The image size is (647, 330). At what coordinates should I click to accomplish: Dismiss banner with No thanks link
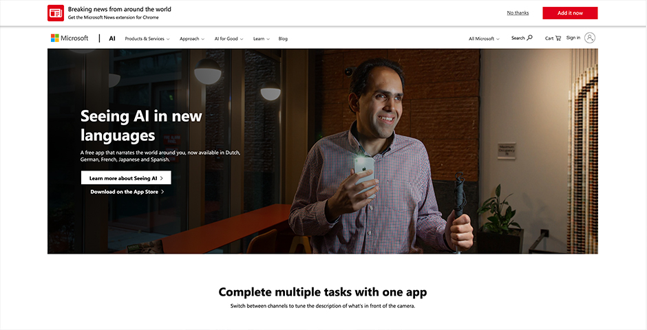click(518, 13)
